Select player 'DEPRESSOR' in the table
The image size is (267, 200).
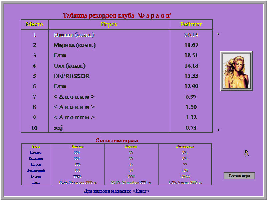click(71, 76)
